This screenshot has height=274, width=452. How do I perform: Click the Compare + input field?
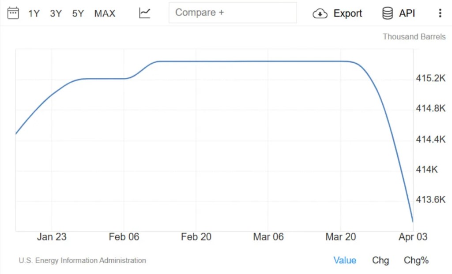coord(233,12)
